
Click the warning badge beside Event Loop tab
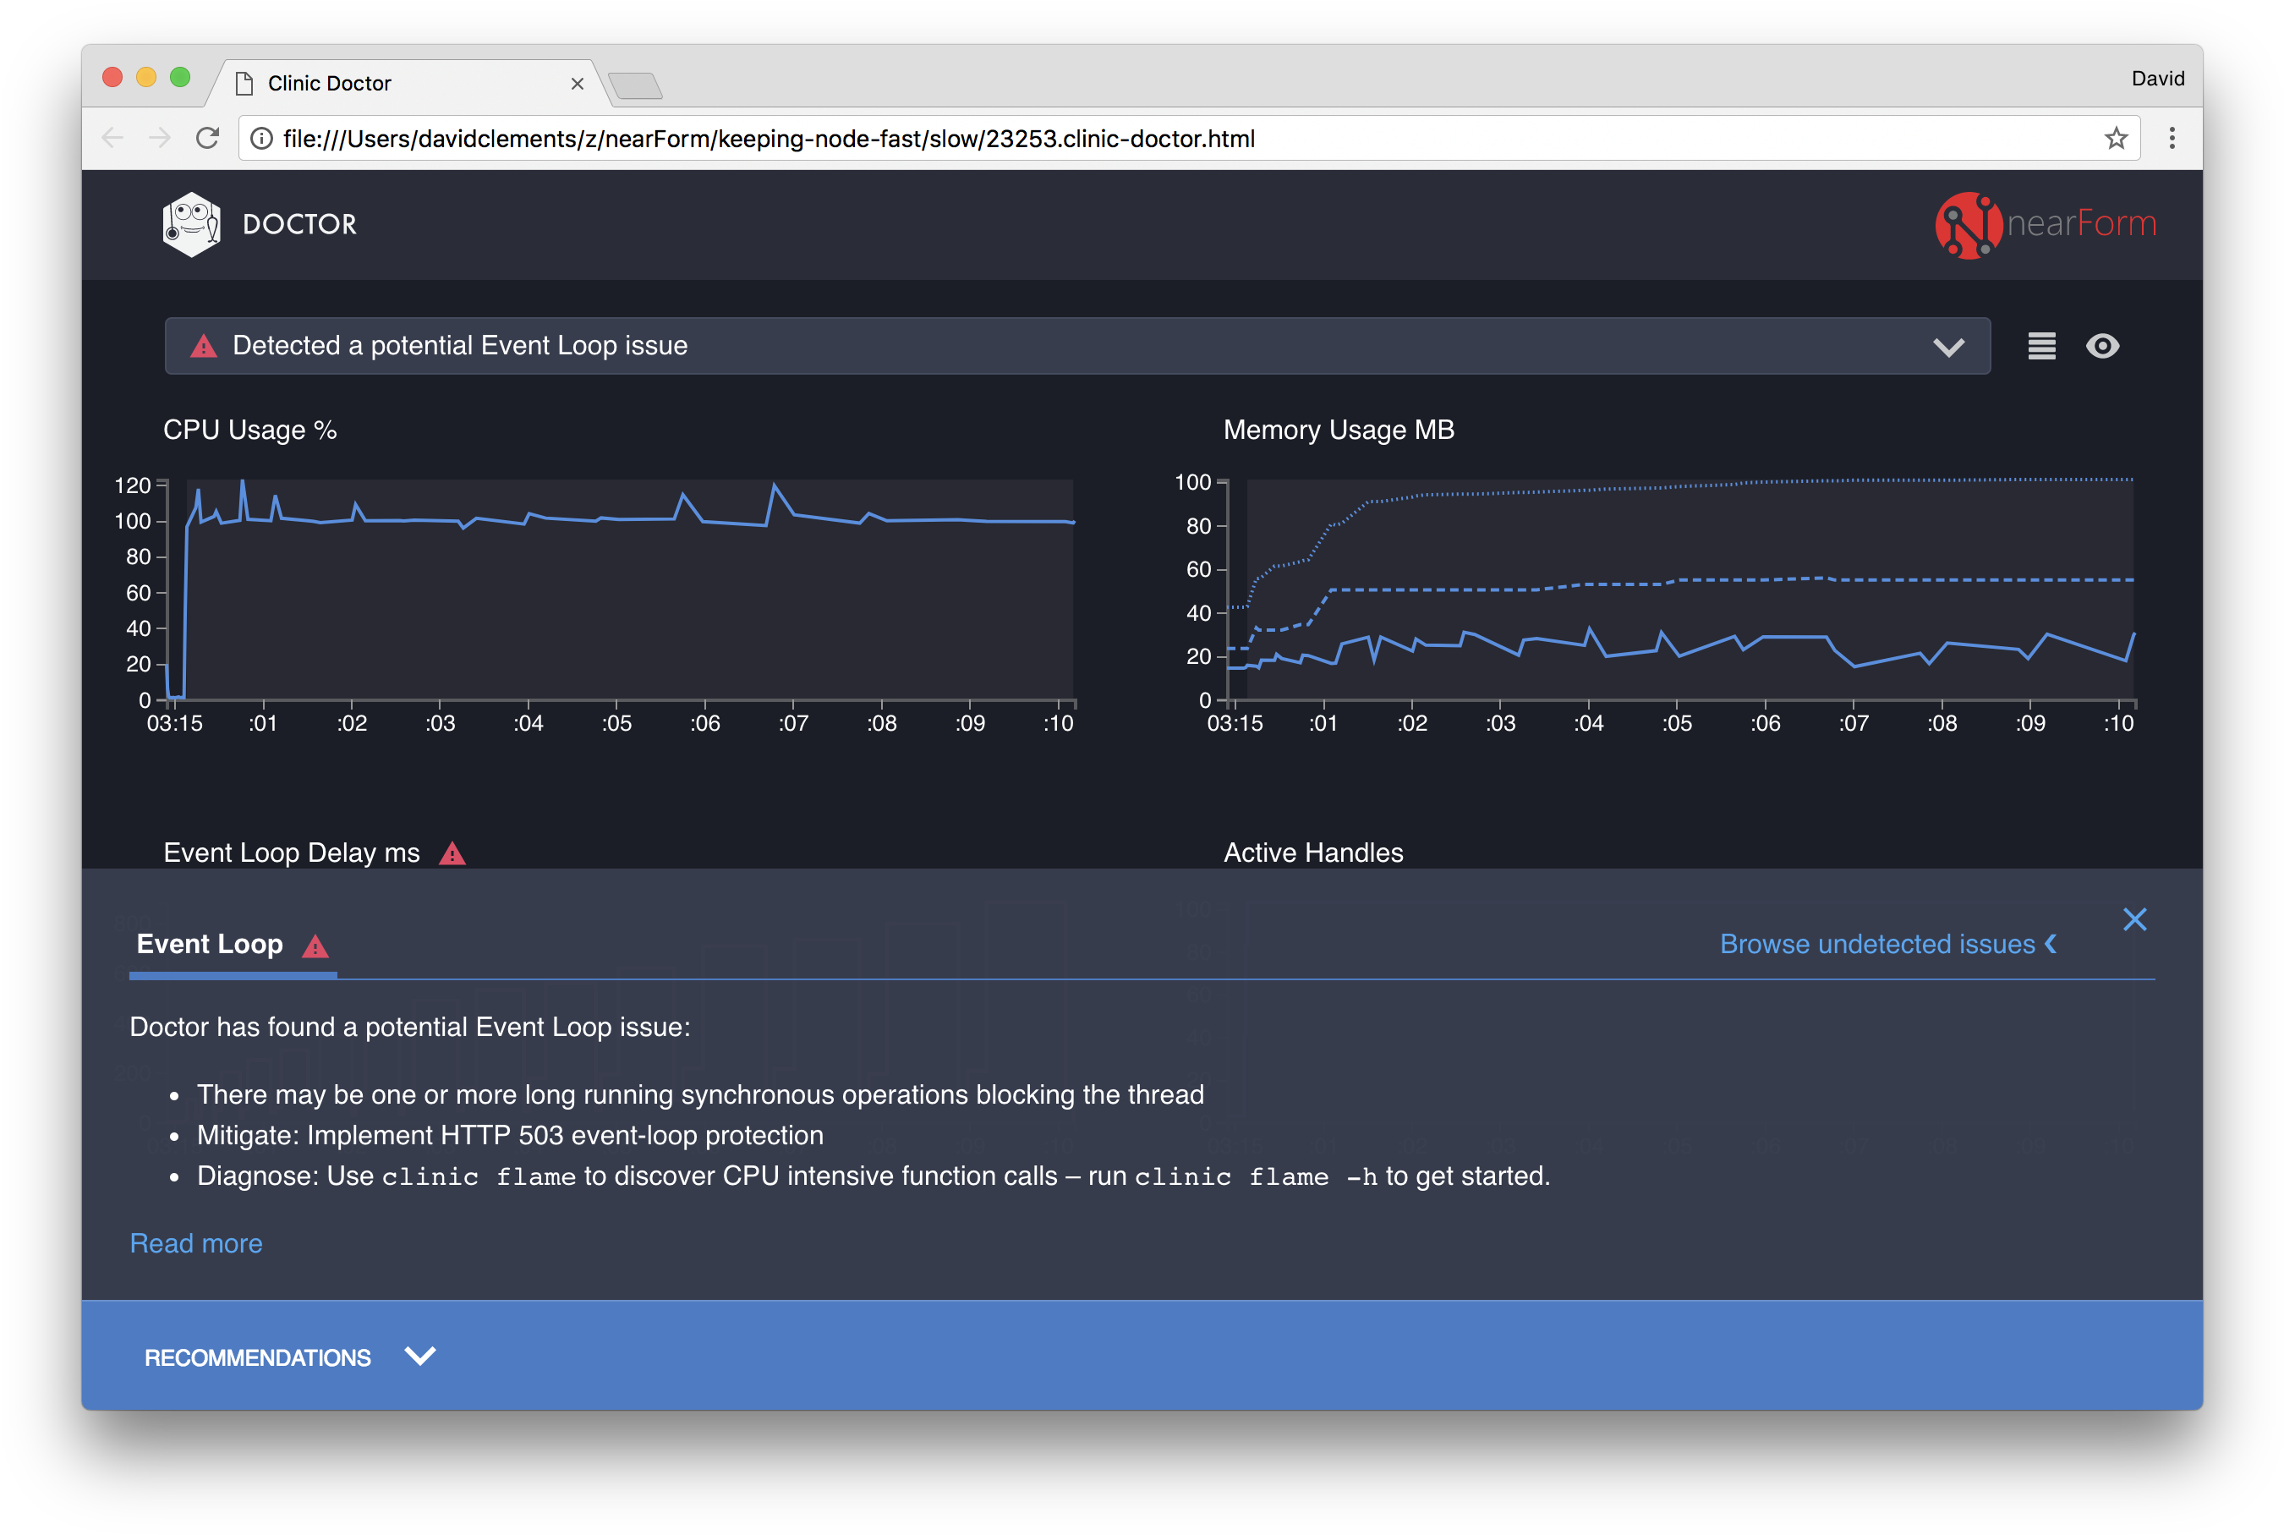(x=314, y=946)
